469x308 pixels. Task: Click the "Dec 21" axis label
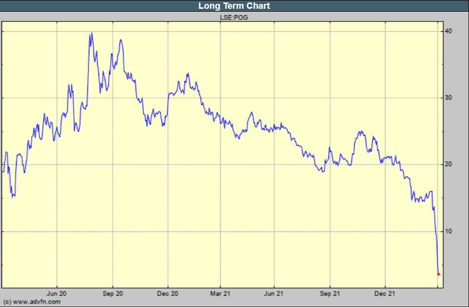point(385,294)
